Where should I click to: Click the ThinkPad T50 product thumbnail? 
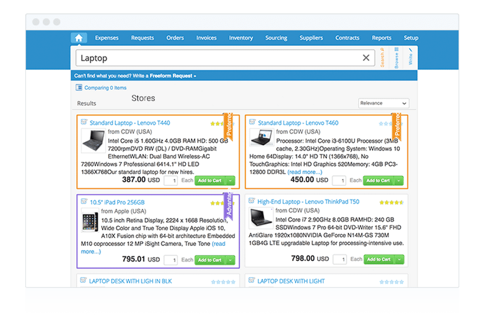pyautogui.click(x=261, y=218)
